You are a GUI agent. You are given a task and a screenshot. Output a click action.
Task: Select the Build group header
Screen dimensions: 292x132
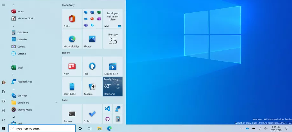(x=65, y=100)
